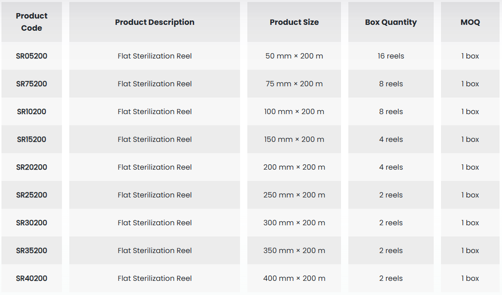Click the Product Description column header
This screenshot has width=502, height=295.
click(x=155, y=22)
